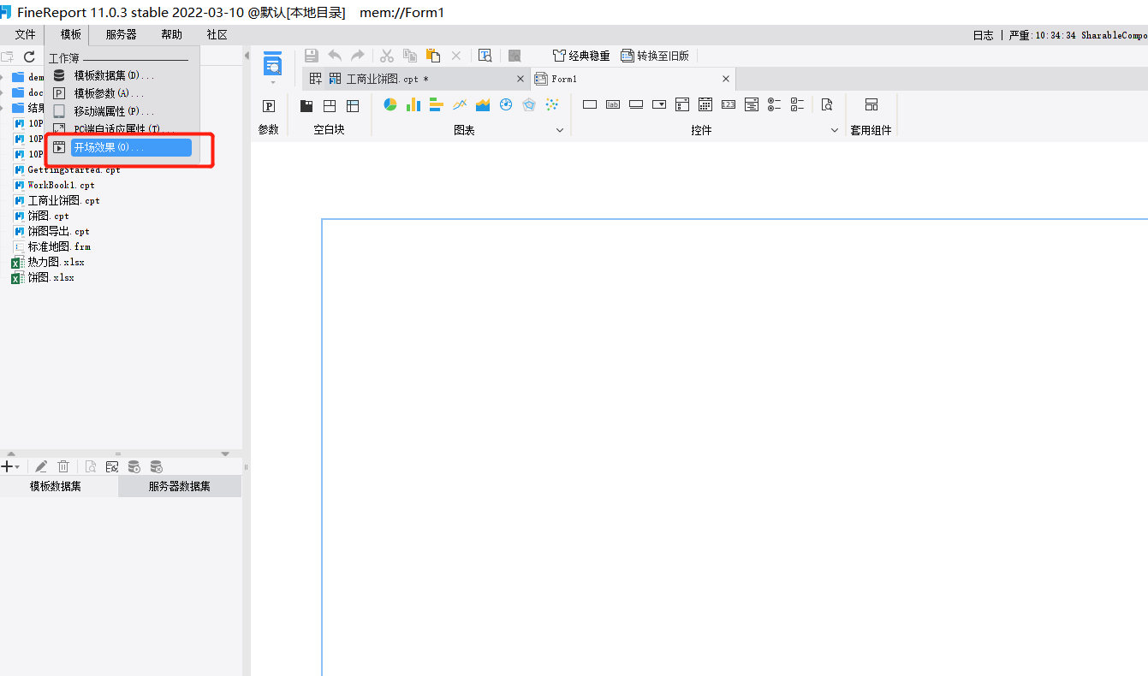This screenshot has width=1148, height=676.
Task: Switch to 服务器数据集 tab
Action: pyautogui.click(x=180, y=486)
